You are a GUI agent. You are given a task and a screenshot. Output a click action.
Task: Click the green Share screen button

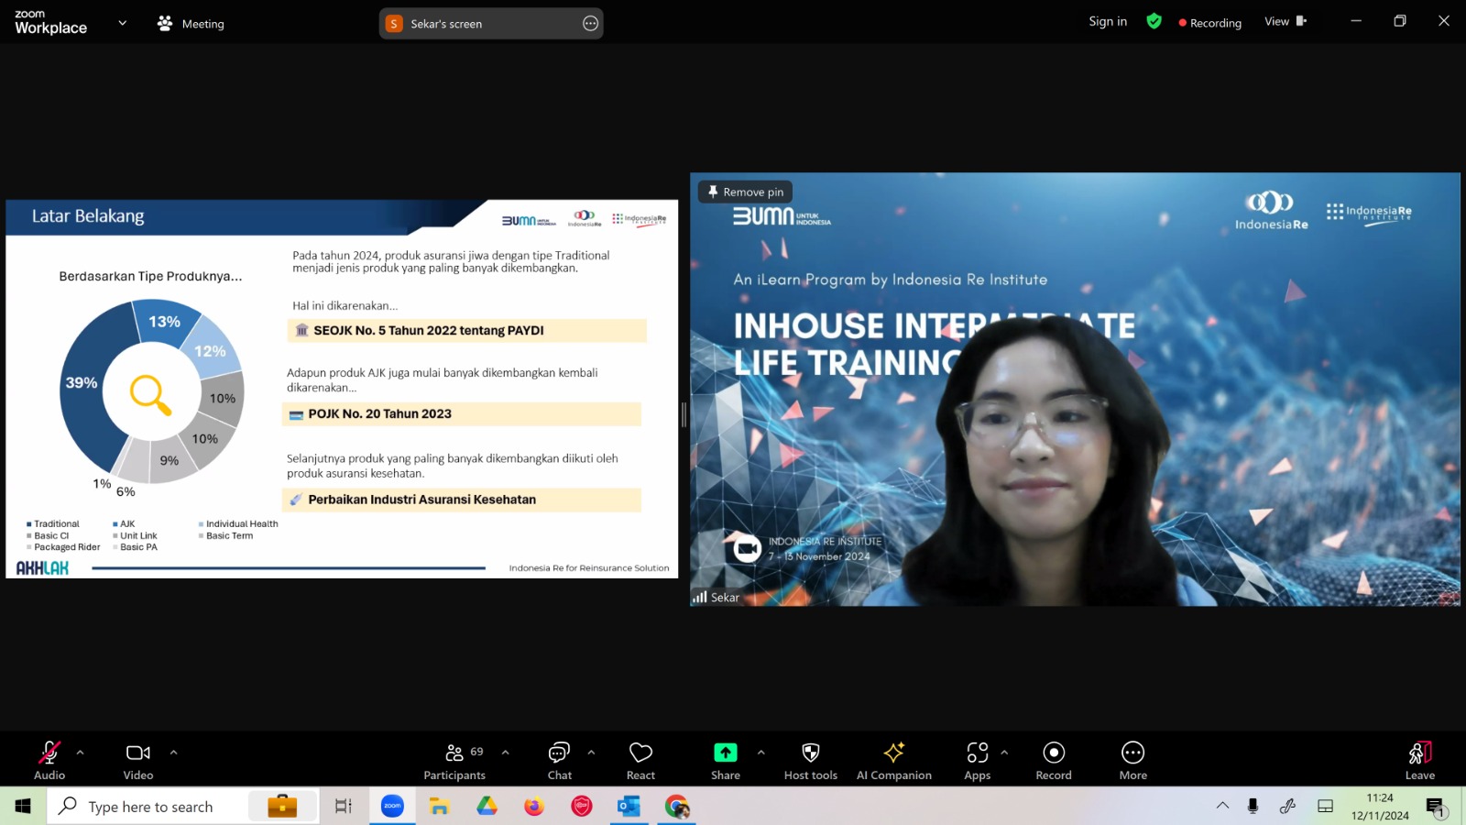[x=725, y=761]
